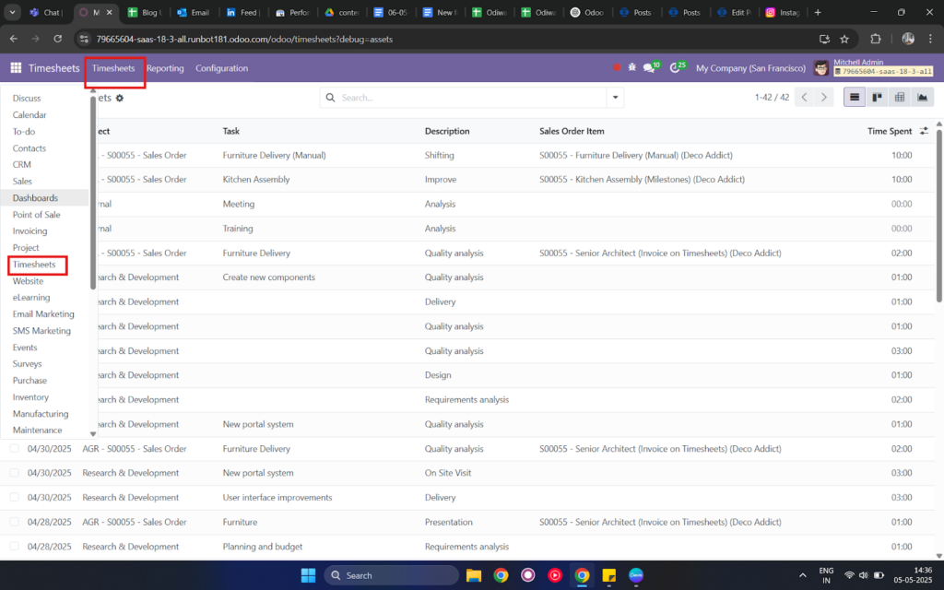
Task: Open the debug bug icon menu
Action: (x=632, y=67)
